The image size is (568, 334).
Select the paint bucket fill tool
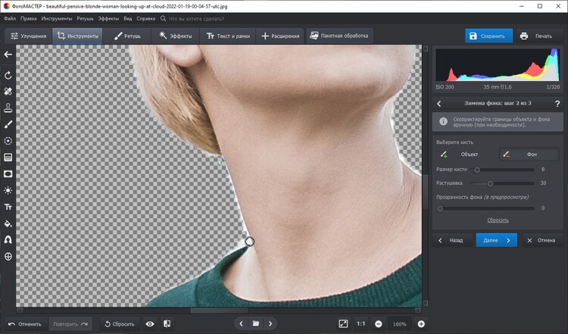tap(8, 223)
